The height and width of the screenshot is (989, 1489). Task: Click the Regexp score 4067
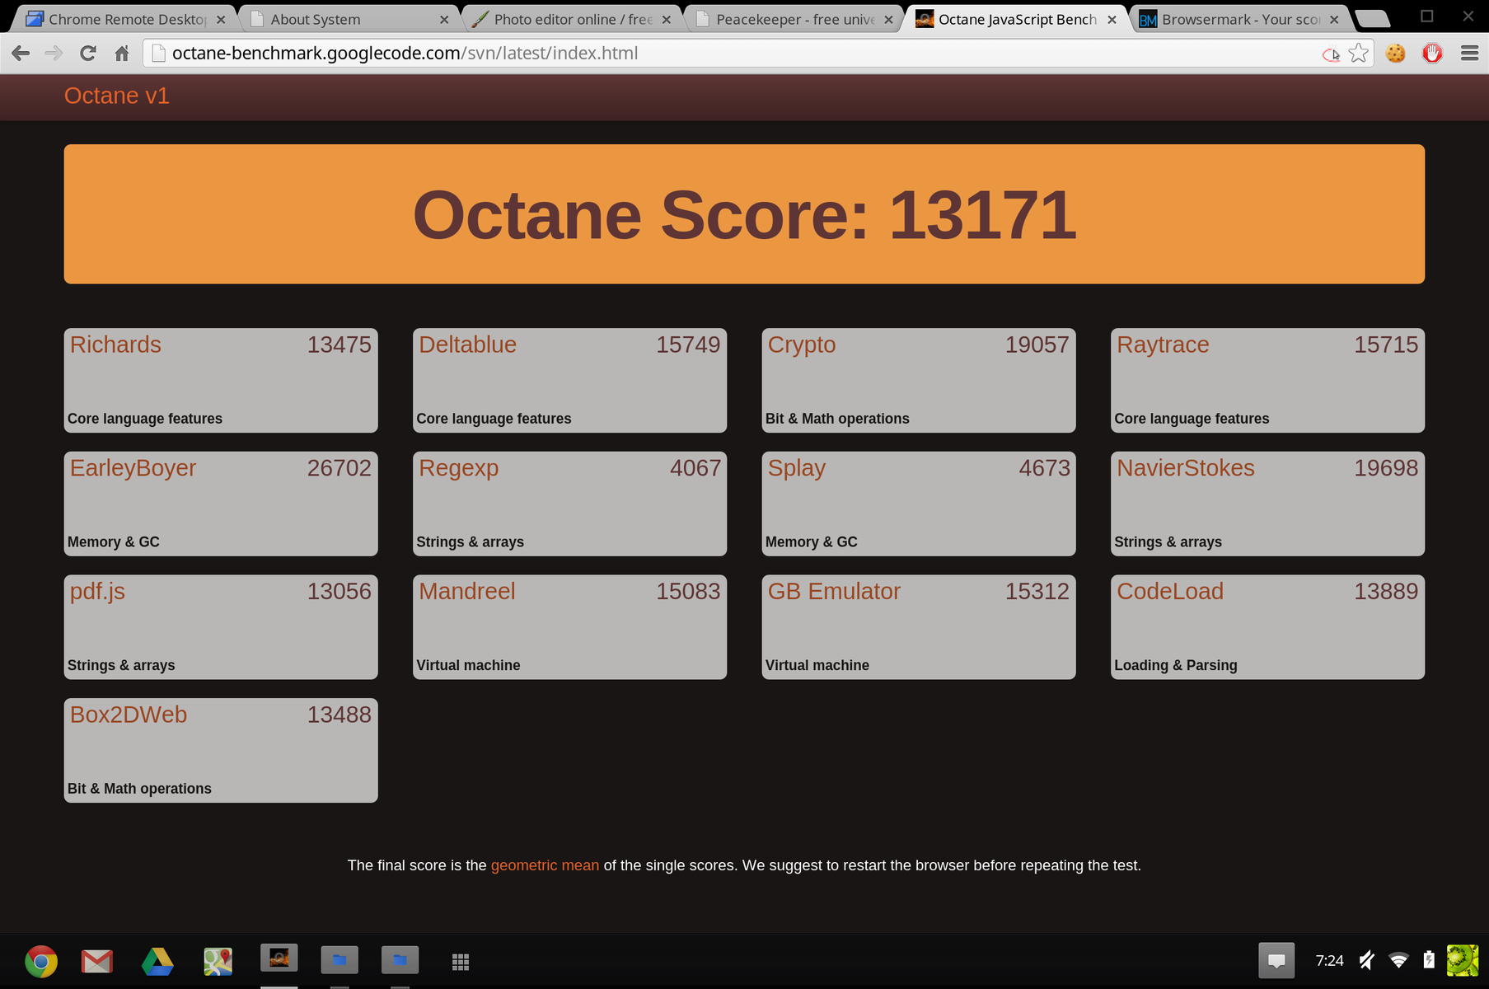click(x=695, y=468)
